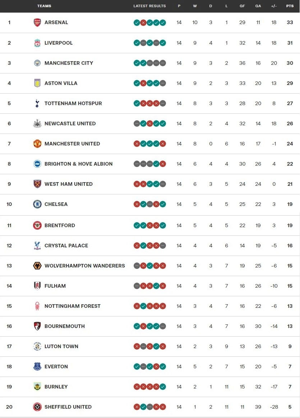Click the Latest Results column header
Viewport: 300px width, 418px height.
coord(149,6)
